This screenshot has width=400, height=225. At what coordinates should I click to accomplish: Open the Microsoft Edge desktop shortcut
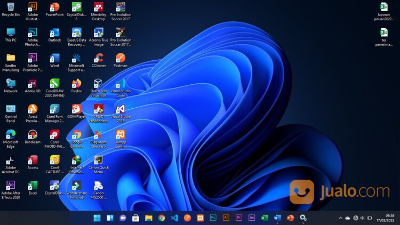[x=11, y=139]
